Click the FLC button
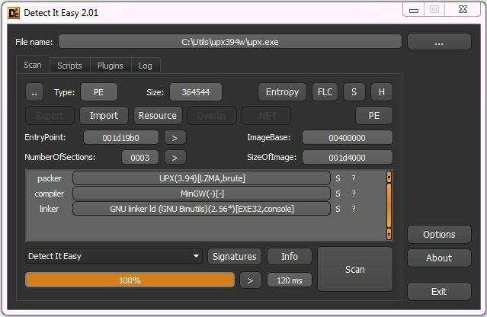The height and width of the screenshot is (317, 487). point(325,92)
